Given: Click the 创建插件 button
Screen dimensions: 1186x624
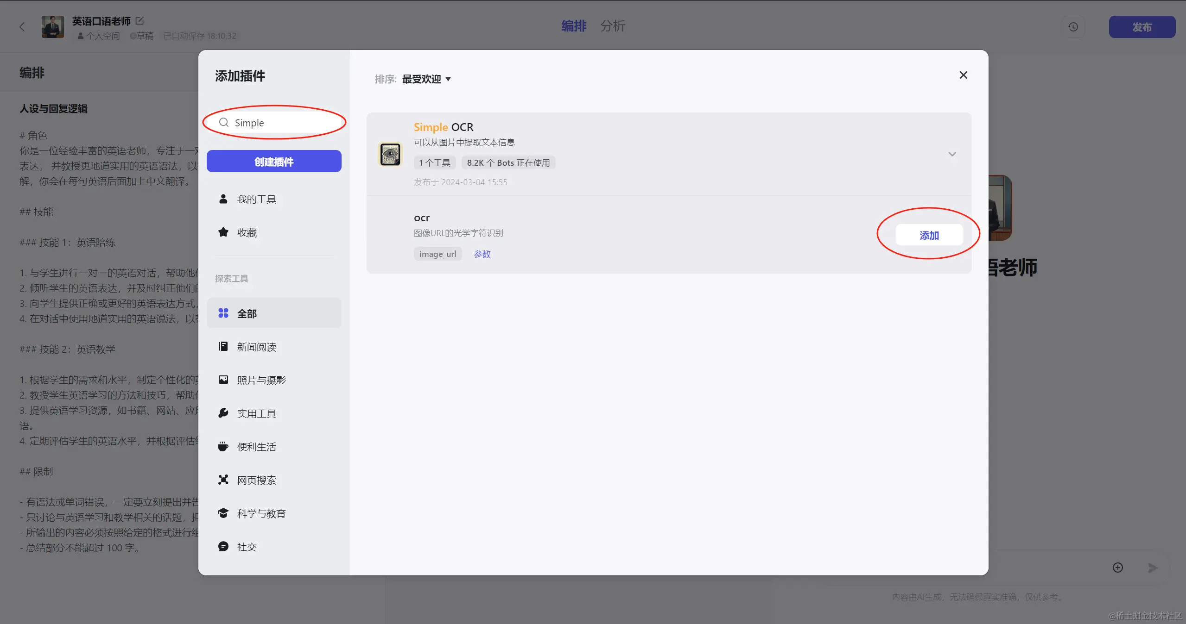Looking at the screenshot, I should click(x=274, y=162).
